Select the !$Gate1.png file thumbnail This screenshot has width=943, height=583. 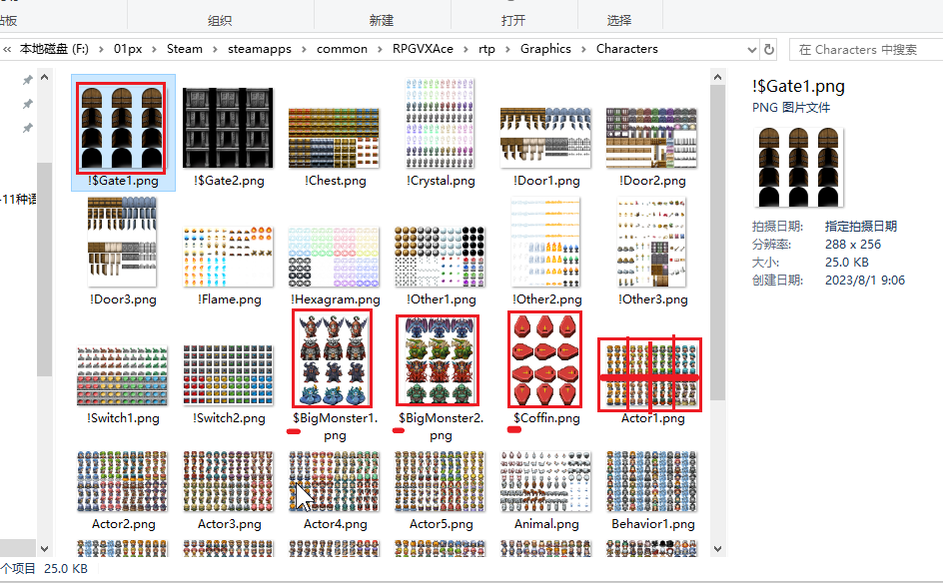click(x=122, y=128)
